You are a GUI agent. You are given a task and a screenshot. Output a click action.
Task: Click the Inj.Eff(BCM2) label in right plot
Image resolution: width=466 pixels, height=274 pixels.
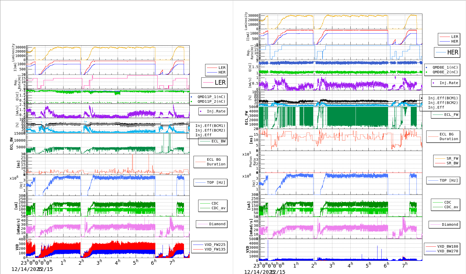[x=443, y=103]
